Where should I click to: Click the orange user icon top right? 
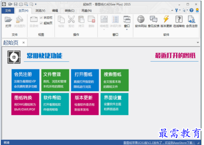click(197, 10)
